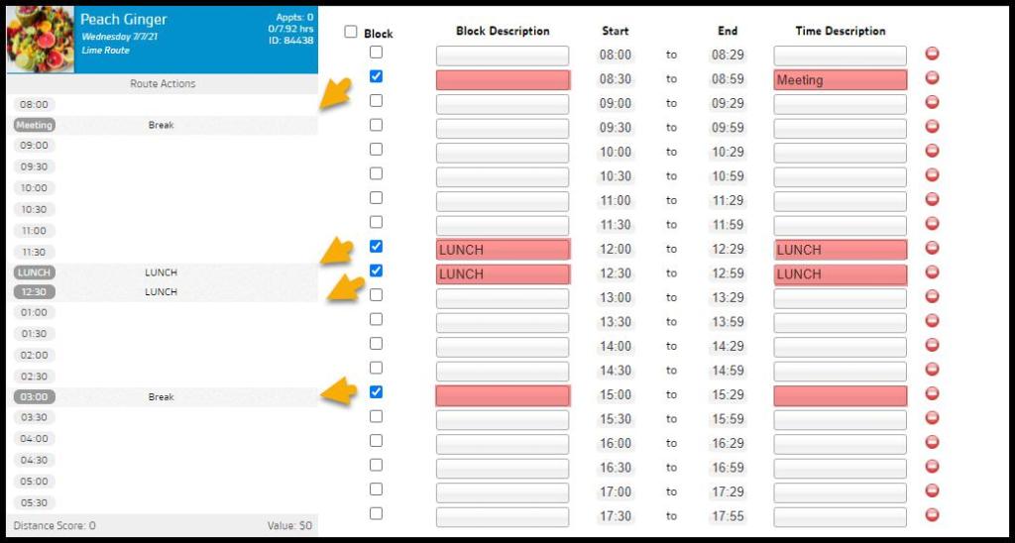1015x543 pixels.
Task: Open the Route Actions header
Action: (163, 84)
